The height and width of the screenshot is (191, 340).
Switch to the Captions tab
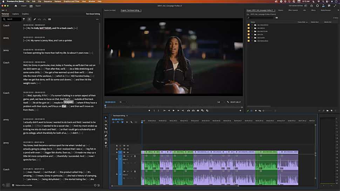coord(15,14)
